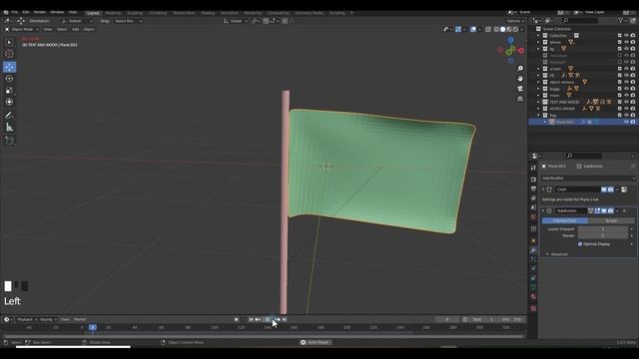Open the Add Modifier dropdown
Screen dimensions: 639x359
click(x=588, y=179)
